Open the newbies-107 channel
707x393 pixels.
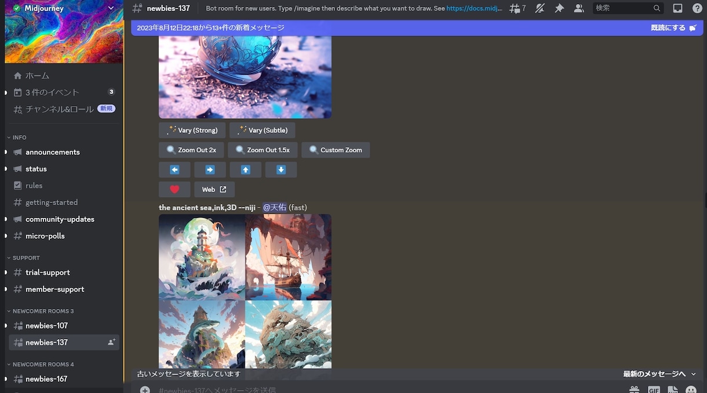[64, 326]
